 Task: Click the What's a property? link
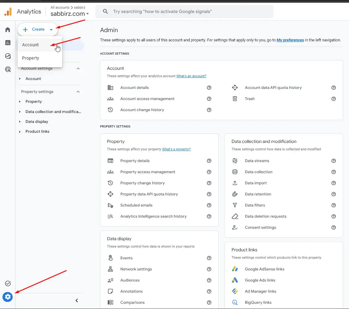(x=176, y=149)
